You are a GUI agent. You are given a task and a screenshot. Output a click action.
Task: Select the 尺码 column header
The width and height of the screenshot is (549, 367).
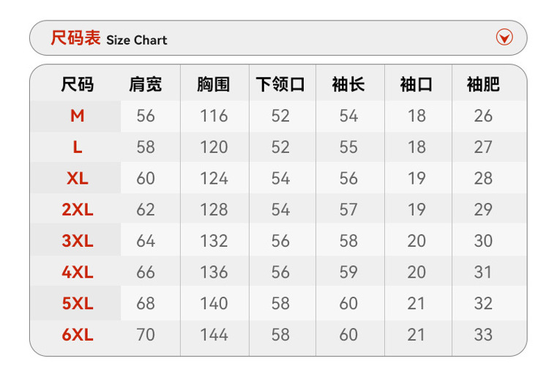click(x=77, y=84)
